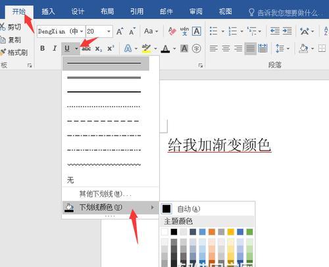The image size is (329, 267).
Task: Toggle the Underline U button
Action: [x=67, y=49]
